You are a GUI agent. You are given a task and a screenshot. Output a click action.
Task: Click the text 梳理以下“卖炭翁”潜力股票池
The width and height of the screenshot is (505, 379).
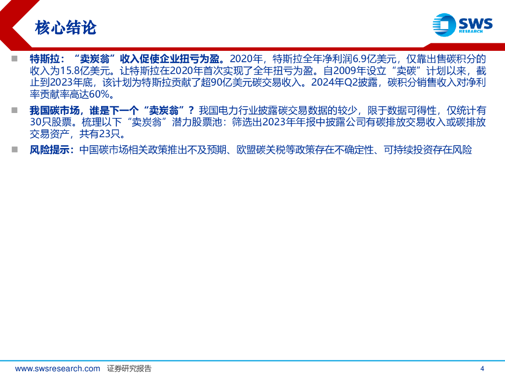tap(151, 122)
